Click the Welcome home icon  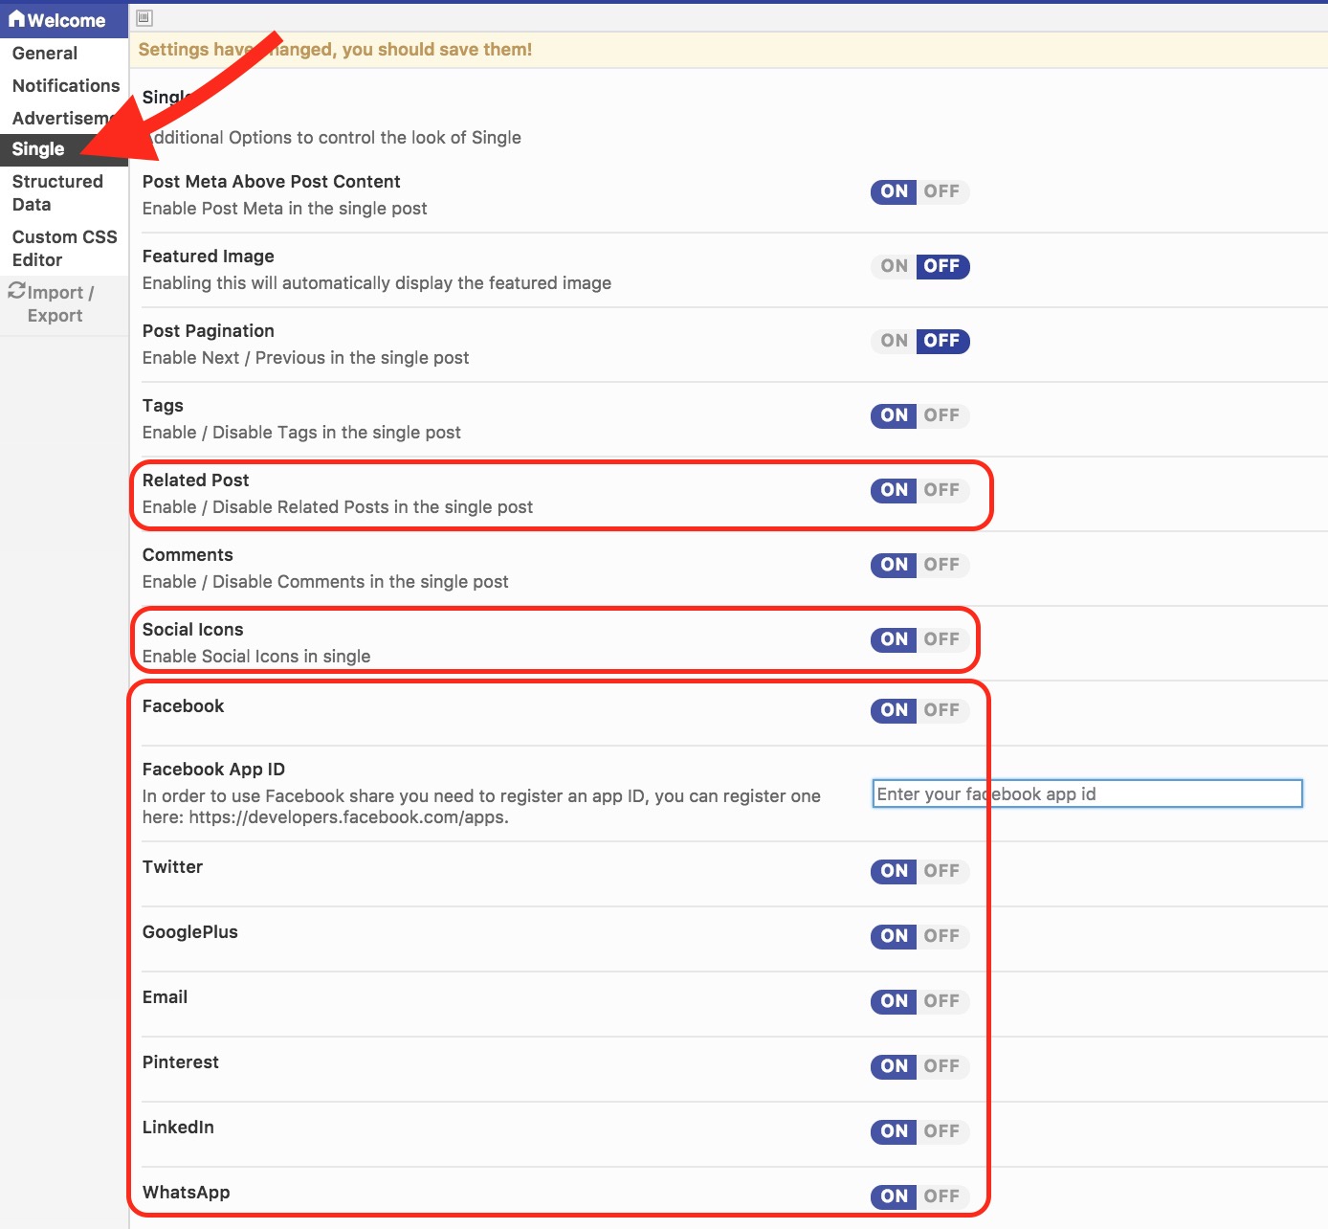coord(16,19)
